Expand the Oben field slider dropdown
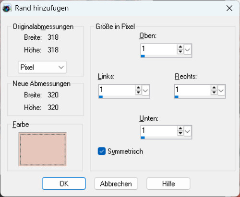Screen dimensions: 240x197 pos(188,50)
